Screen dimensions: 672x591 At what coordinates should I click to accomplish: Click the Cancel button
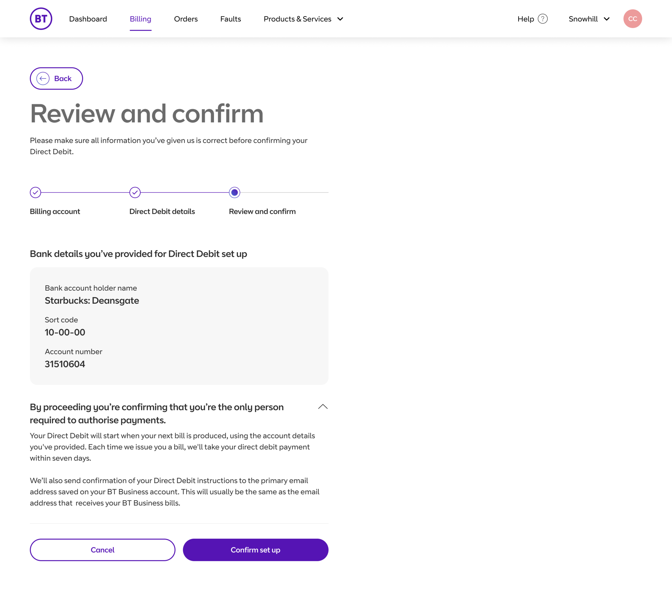click(103, 550)
